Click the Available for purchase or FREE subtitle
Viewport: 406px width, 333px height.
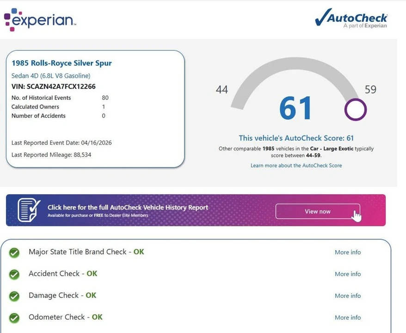[x=98, y=216]
